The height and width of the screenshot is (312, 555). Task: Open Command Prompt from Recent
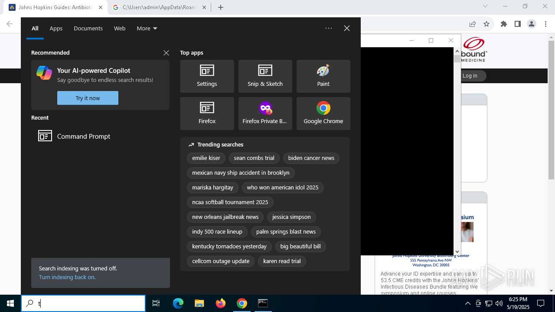[100, 136]
